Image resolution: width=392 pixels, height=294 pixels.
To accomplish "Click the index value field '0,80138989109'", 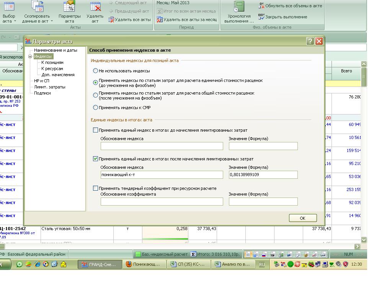I will (263, 175).
